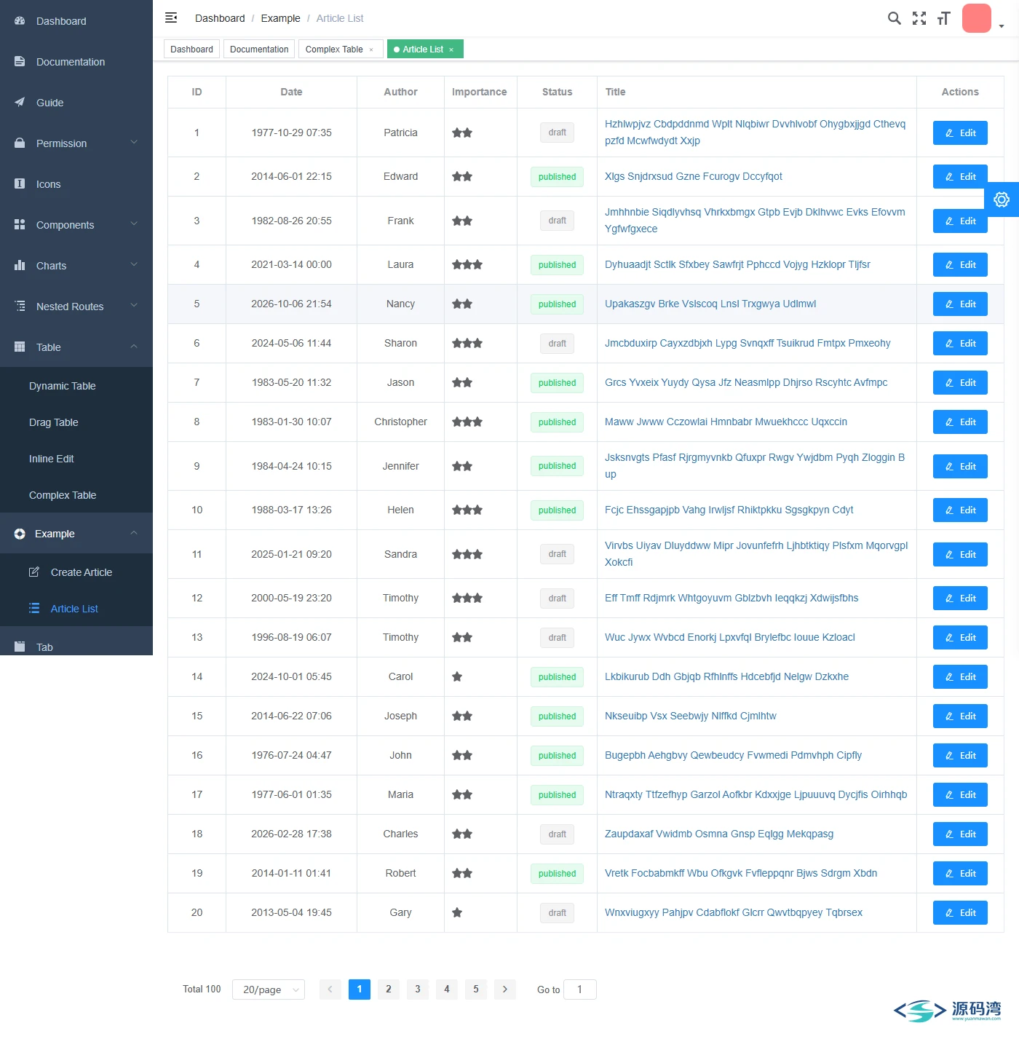Toggle the sidebar hamburger icon
Viewport: 1019px width, 1039px height.
[x=171, y=17]
